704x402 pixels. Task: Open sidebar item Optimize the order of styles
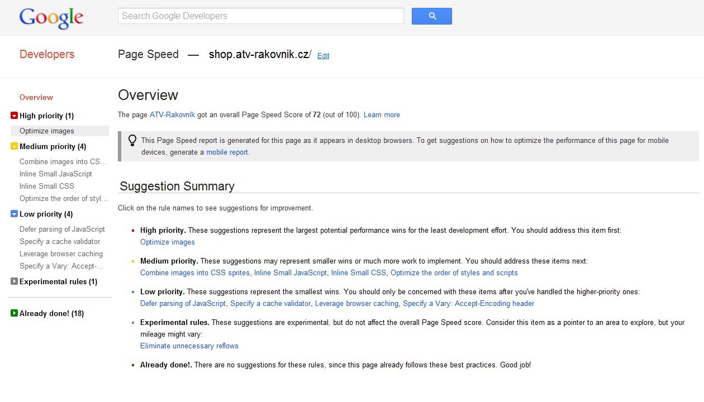(64, 198)
